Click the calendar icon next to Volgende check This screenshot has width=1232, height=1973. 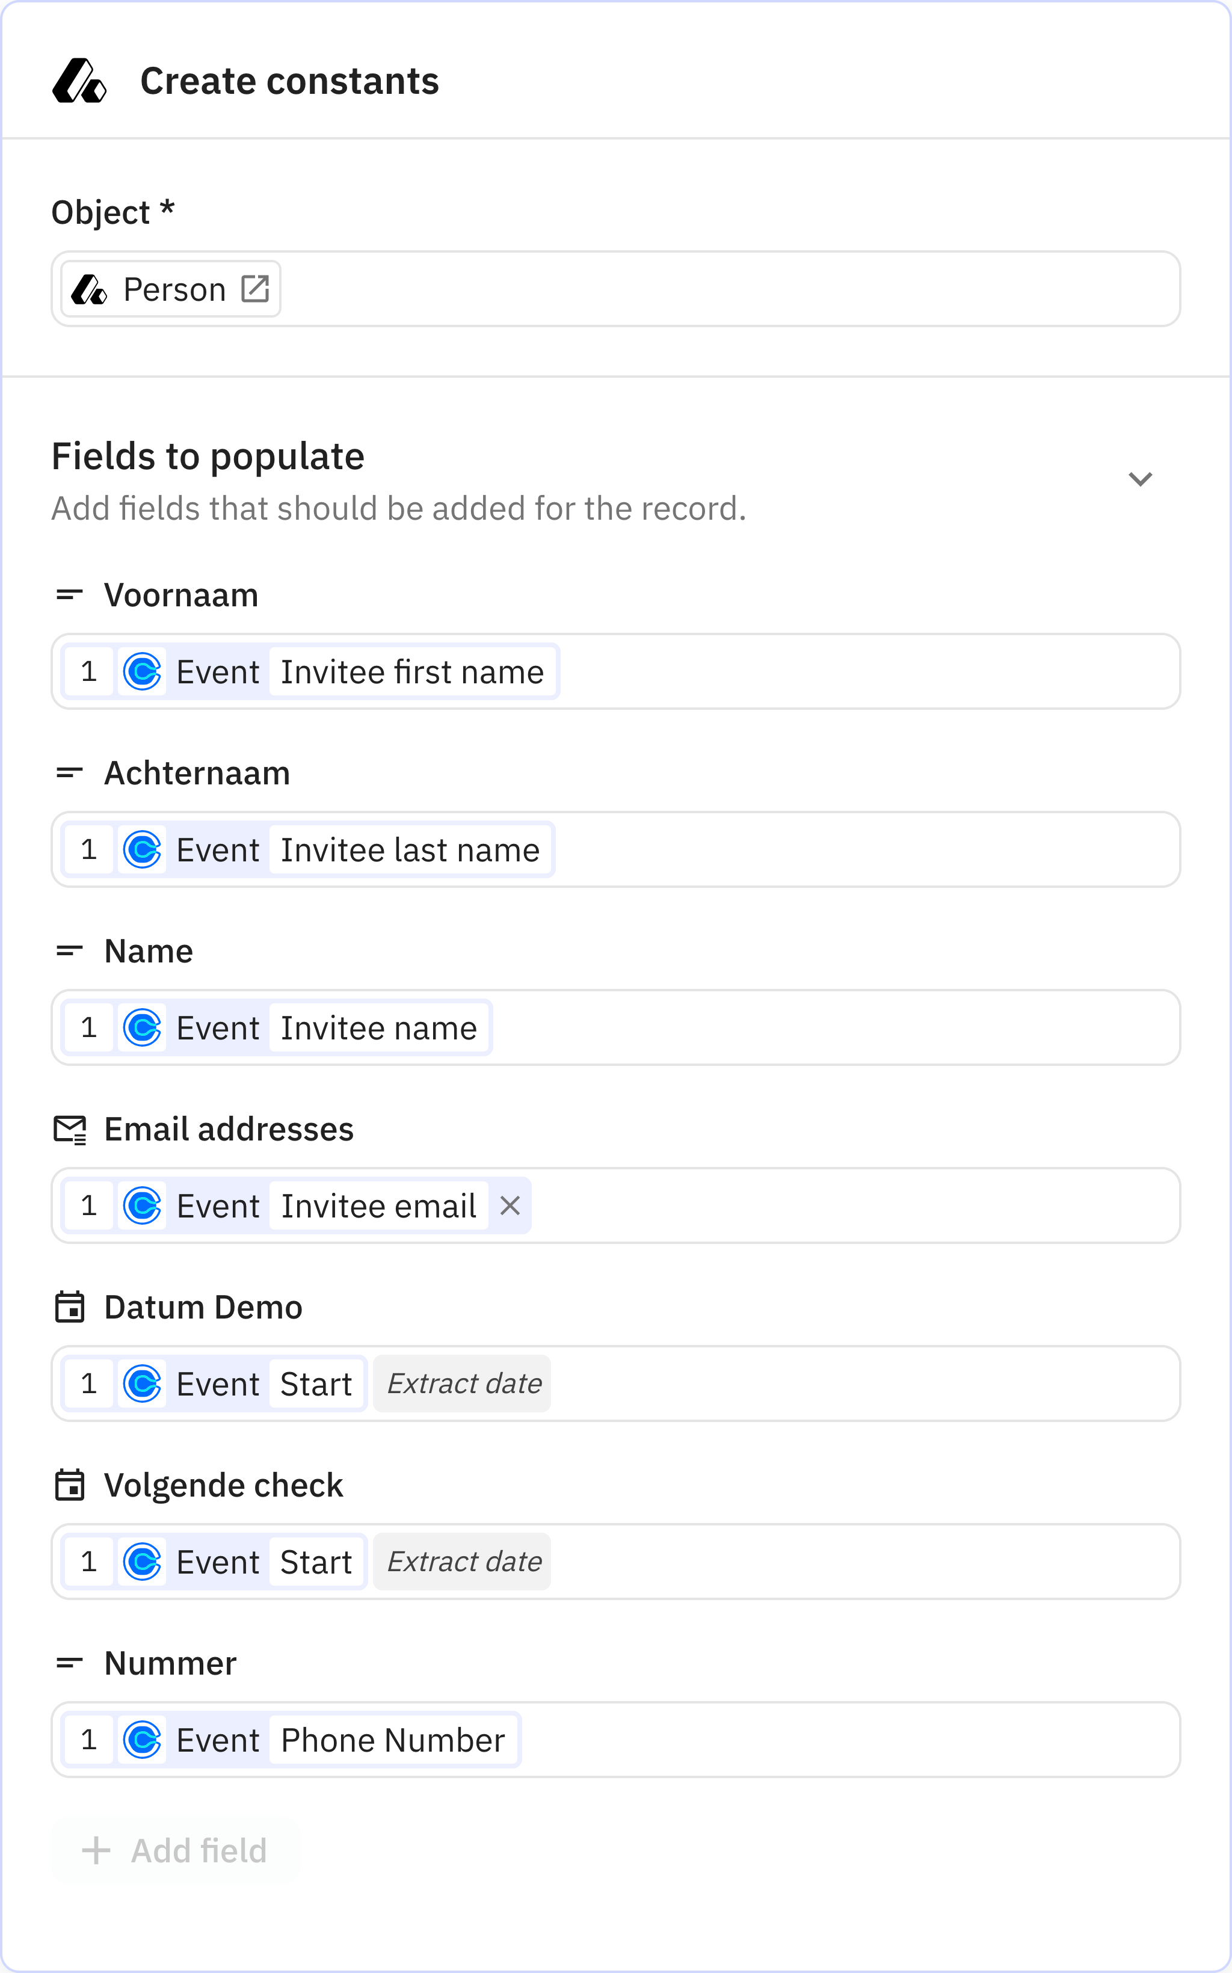coord(69,1485)
